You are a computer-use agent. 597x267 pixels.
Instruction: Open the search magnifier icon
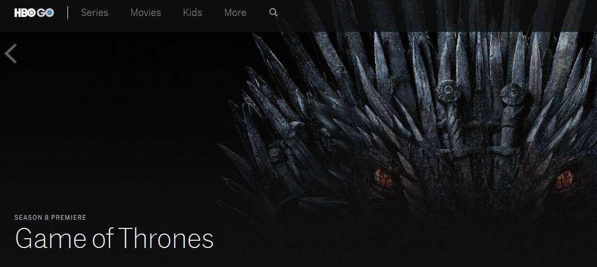[x=274, y=12]
